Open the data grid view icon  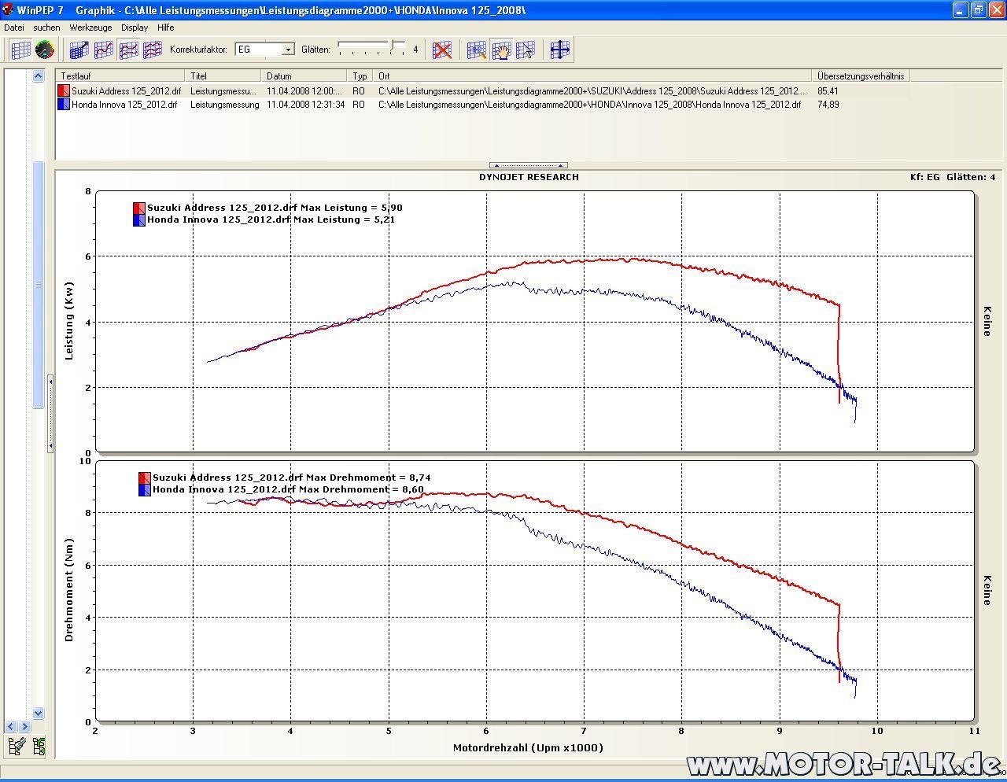tap(20, 50)
